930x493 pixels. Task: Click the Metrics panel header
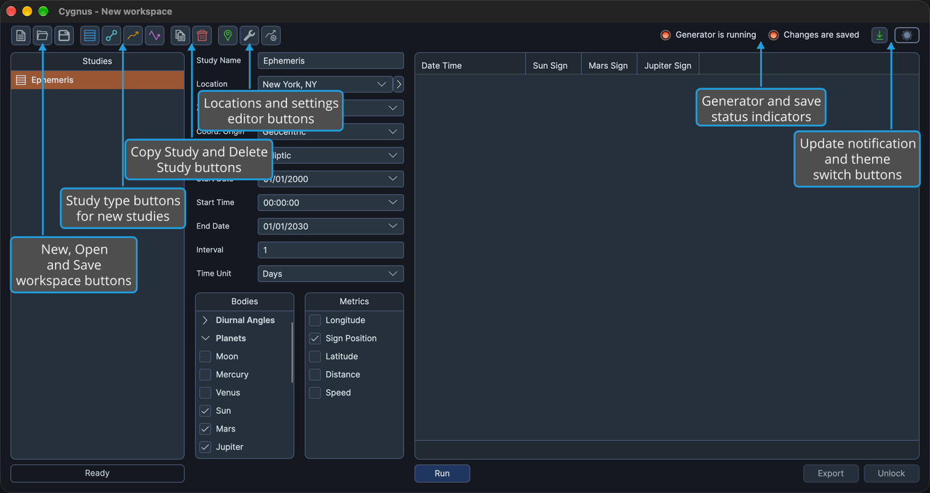pos(355,302)
